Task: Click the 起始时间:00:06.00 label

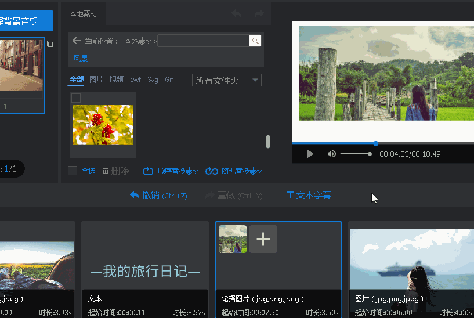Action: click(x=383, y=312)
